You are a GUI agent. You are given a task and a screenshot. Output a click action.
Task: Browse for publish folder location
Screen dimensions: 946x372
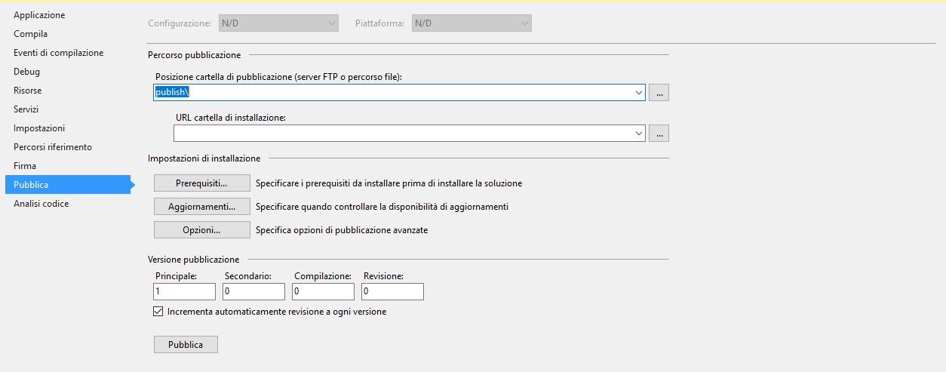[x=659, y=93]
